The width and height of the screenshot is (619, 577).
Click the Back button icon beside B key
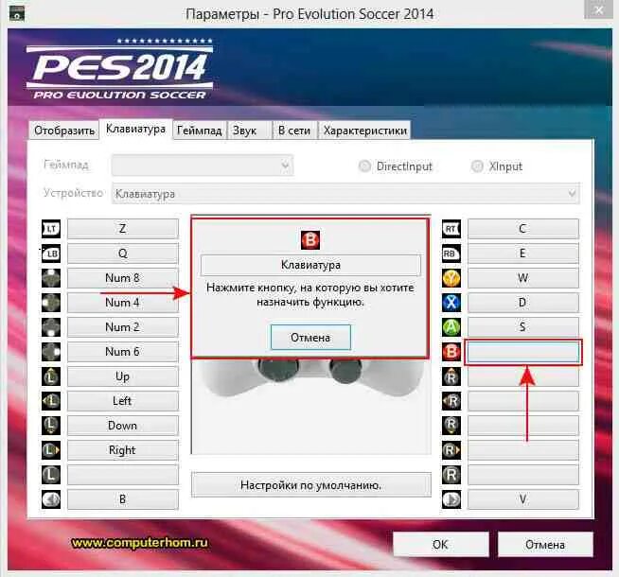pos(51,499)
